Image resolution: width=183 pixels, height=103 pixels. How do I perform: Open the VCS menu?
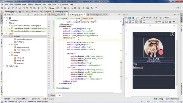point(59,5)
